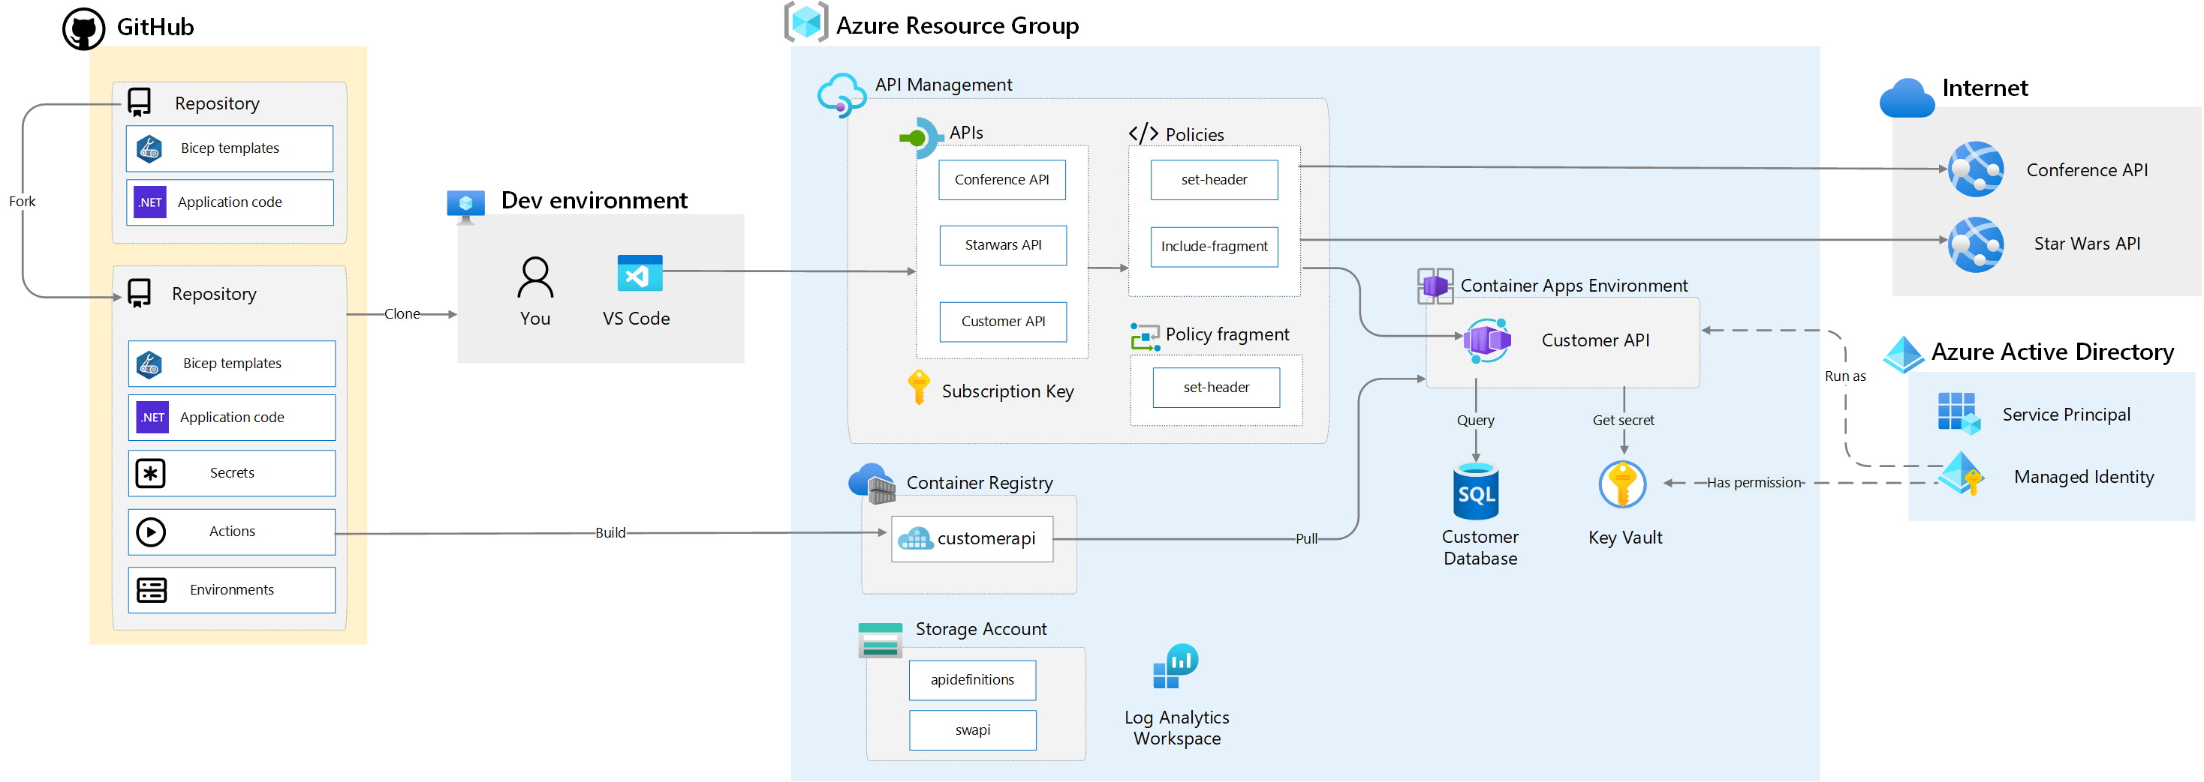Image resolution: width=2204 pixels, height=782 pixels.
Task: Click the Azure Resource Group cube icon
Action: pyautogui.click(x=806, y=21)
